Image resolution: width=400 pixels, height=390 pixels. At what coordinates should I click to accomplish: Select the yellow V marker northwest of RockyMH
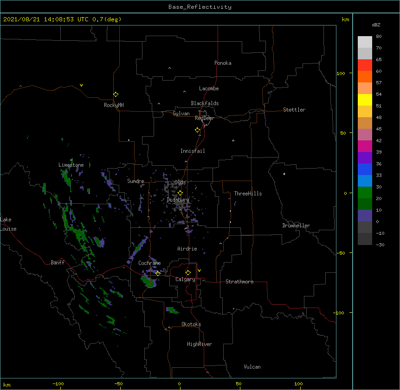(x=81, y=85)
